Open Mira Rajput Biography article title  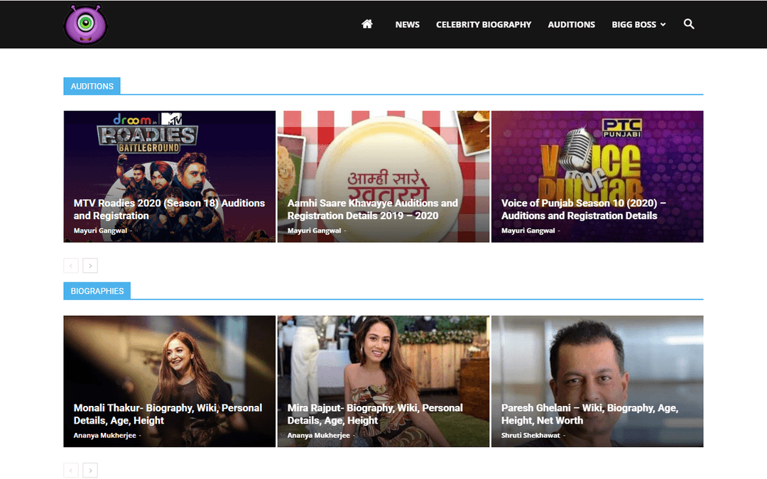[x=375, y=414]
